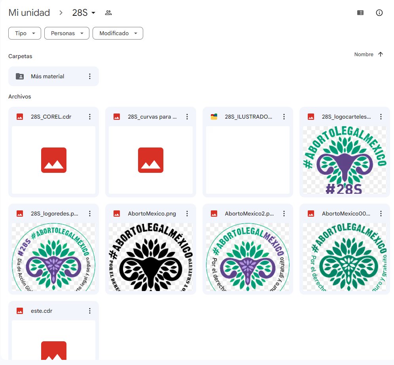
Task: Open more options for 28S_curvas para file
Action: (x=187, y=117)
